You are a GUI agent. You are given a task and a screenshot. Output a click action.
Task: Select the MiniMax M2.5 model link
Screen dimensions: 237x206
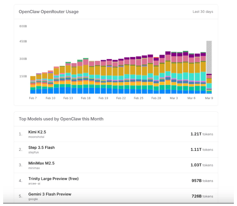41,163
